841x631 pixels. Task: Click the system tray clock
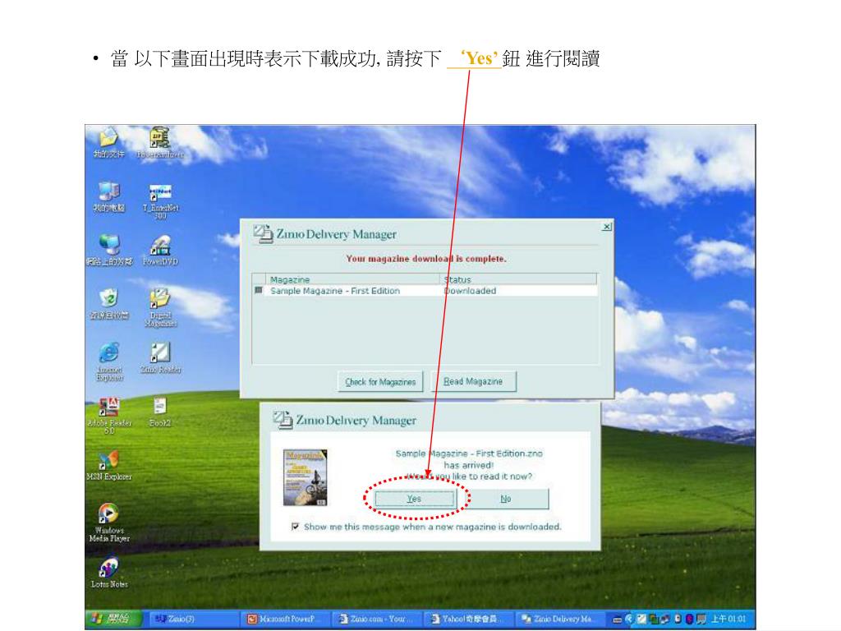pyautogui.click(x=728, y=619)
